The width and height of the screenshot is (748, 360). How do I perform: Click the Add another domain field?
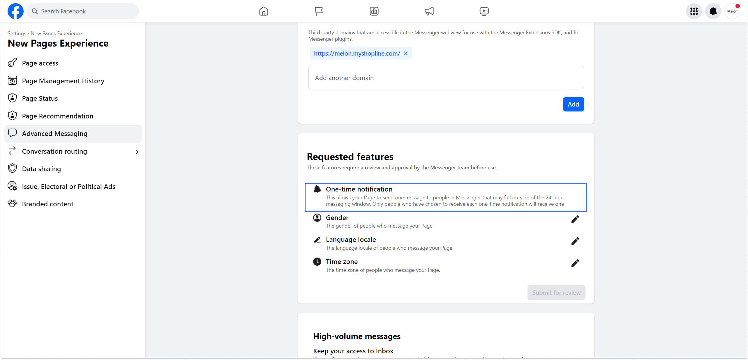click(x=446, y=78)
